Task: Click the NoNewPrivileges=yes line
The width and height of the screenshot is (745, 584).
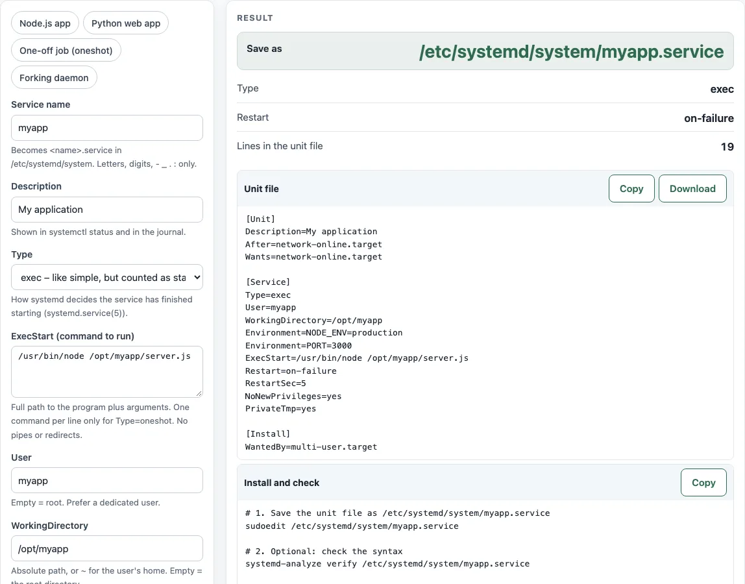Action: pos(293,396)
